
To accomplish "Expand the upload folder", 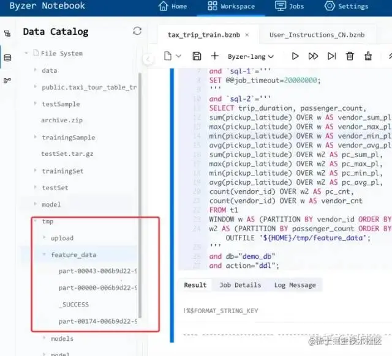I will [x=44, y=237].
